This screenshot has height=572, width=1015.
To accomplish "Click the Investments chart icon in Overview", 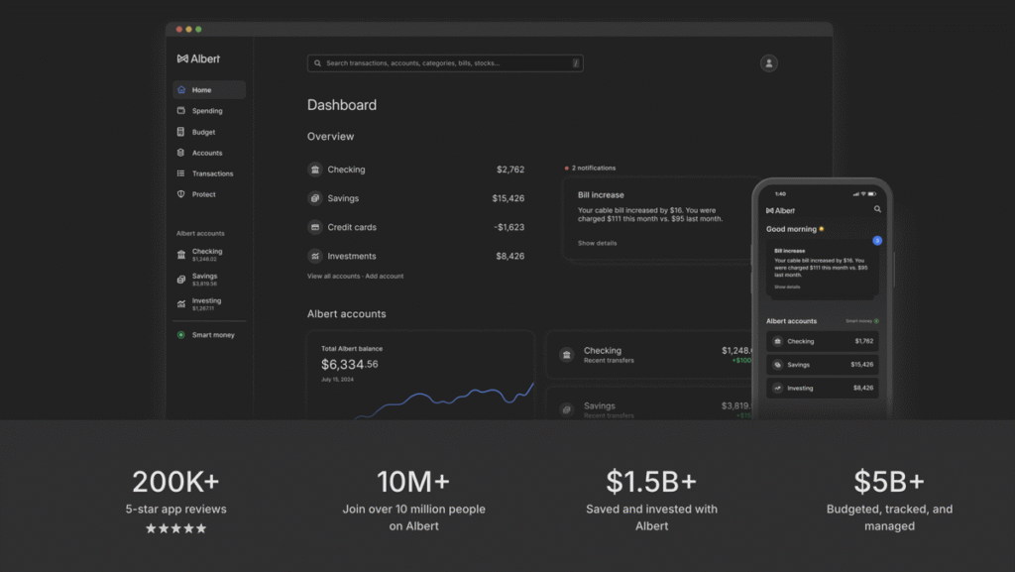I will (x=315, y=256).
